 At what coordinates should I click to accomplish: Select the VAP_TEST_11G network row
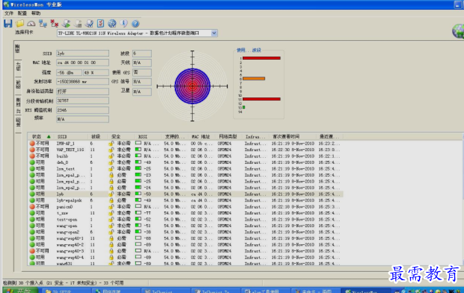[186, 150]
